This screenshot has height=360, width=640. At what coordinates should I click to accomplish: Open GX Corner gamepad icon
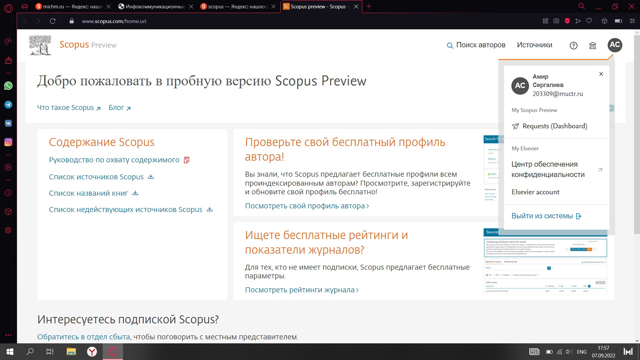tap(25, 6)
